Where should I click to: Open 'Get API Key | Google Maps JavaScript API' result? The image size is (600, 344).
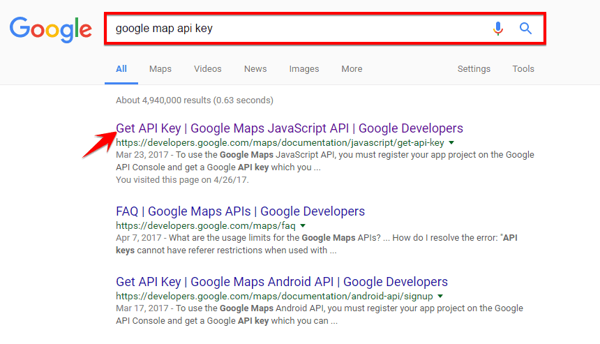(290, 128)
